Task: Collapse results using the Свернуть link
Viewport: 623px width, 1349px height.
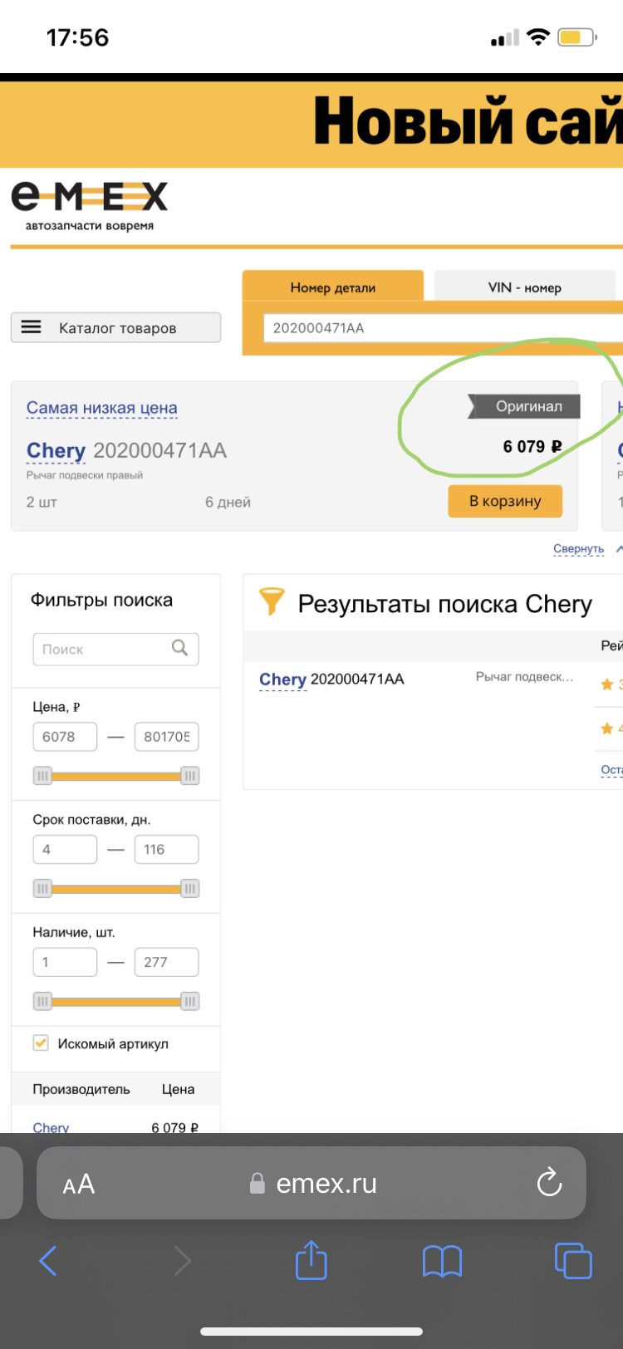Action: click(579, 548)
